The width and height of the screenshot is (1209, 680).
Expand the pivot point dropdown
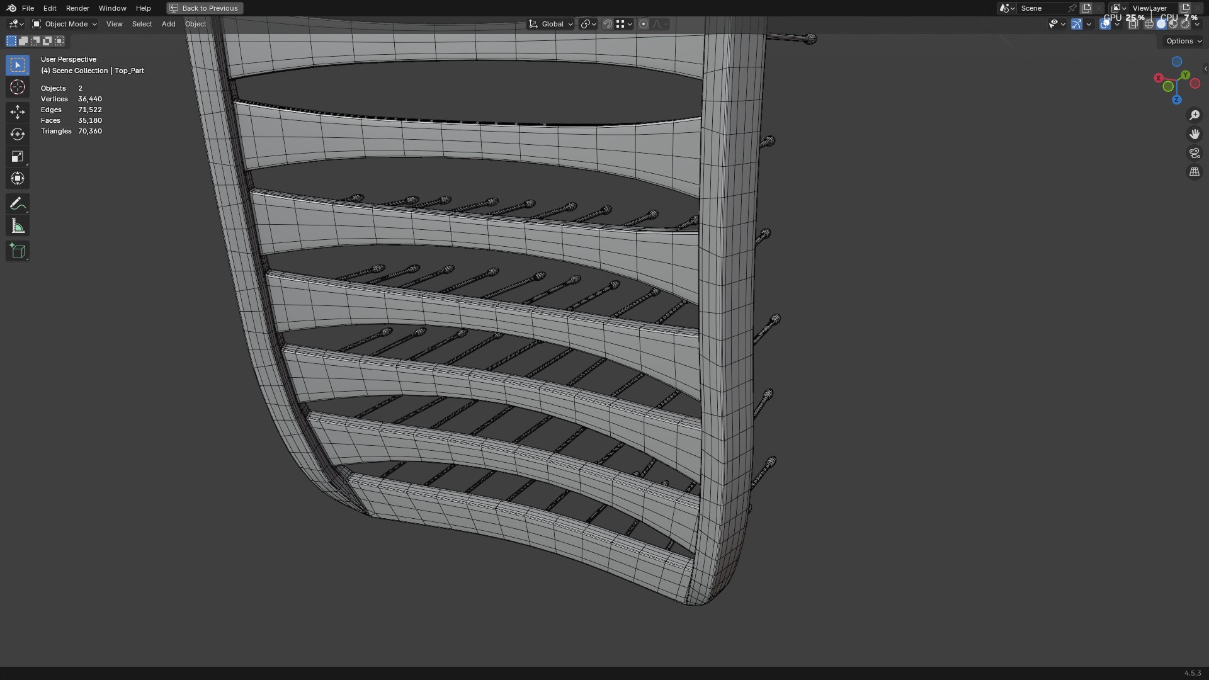click(x=588, y=24)
